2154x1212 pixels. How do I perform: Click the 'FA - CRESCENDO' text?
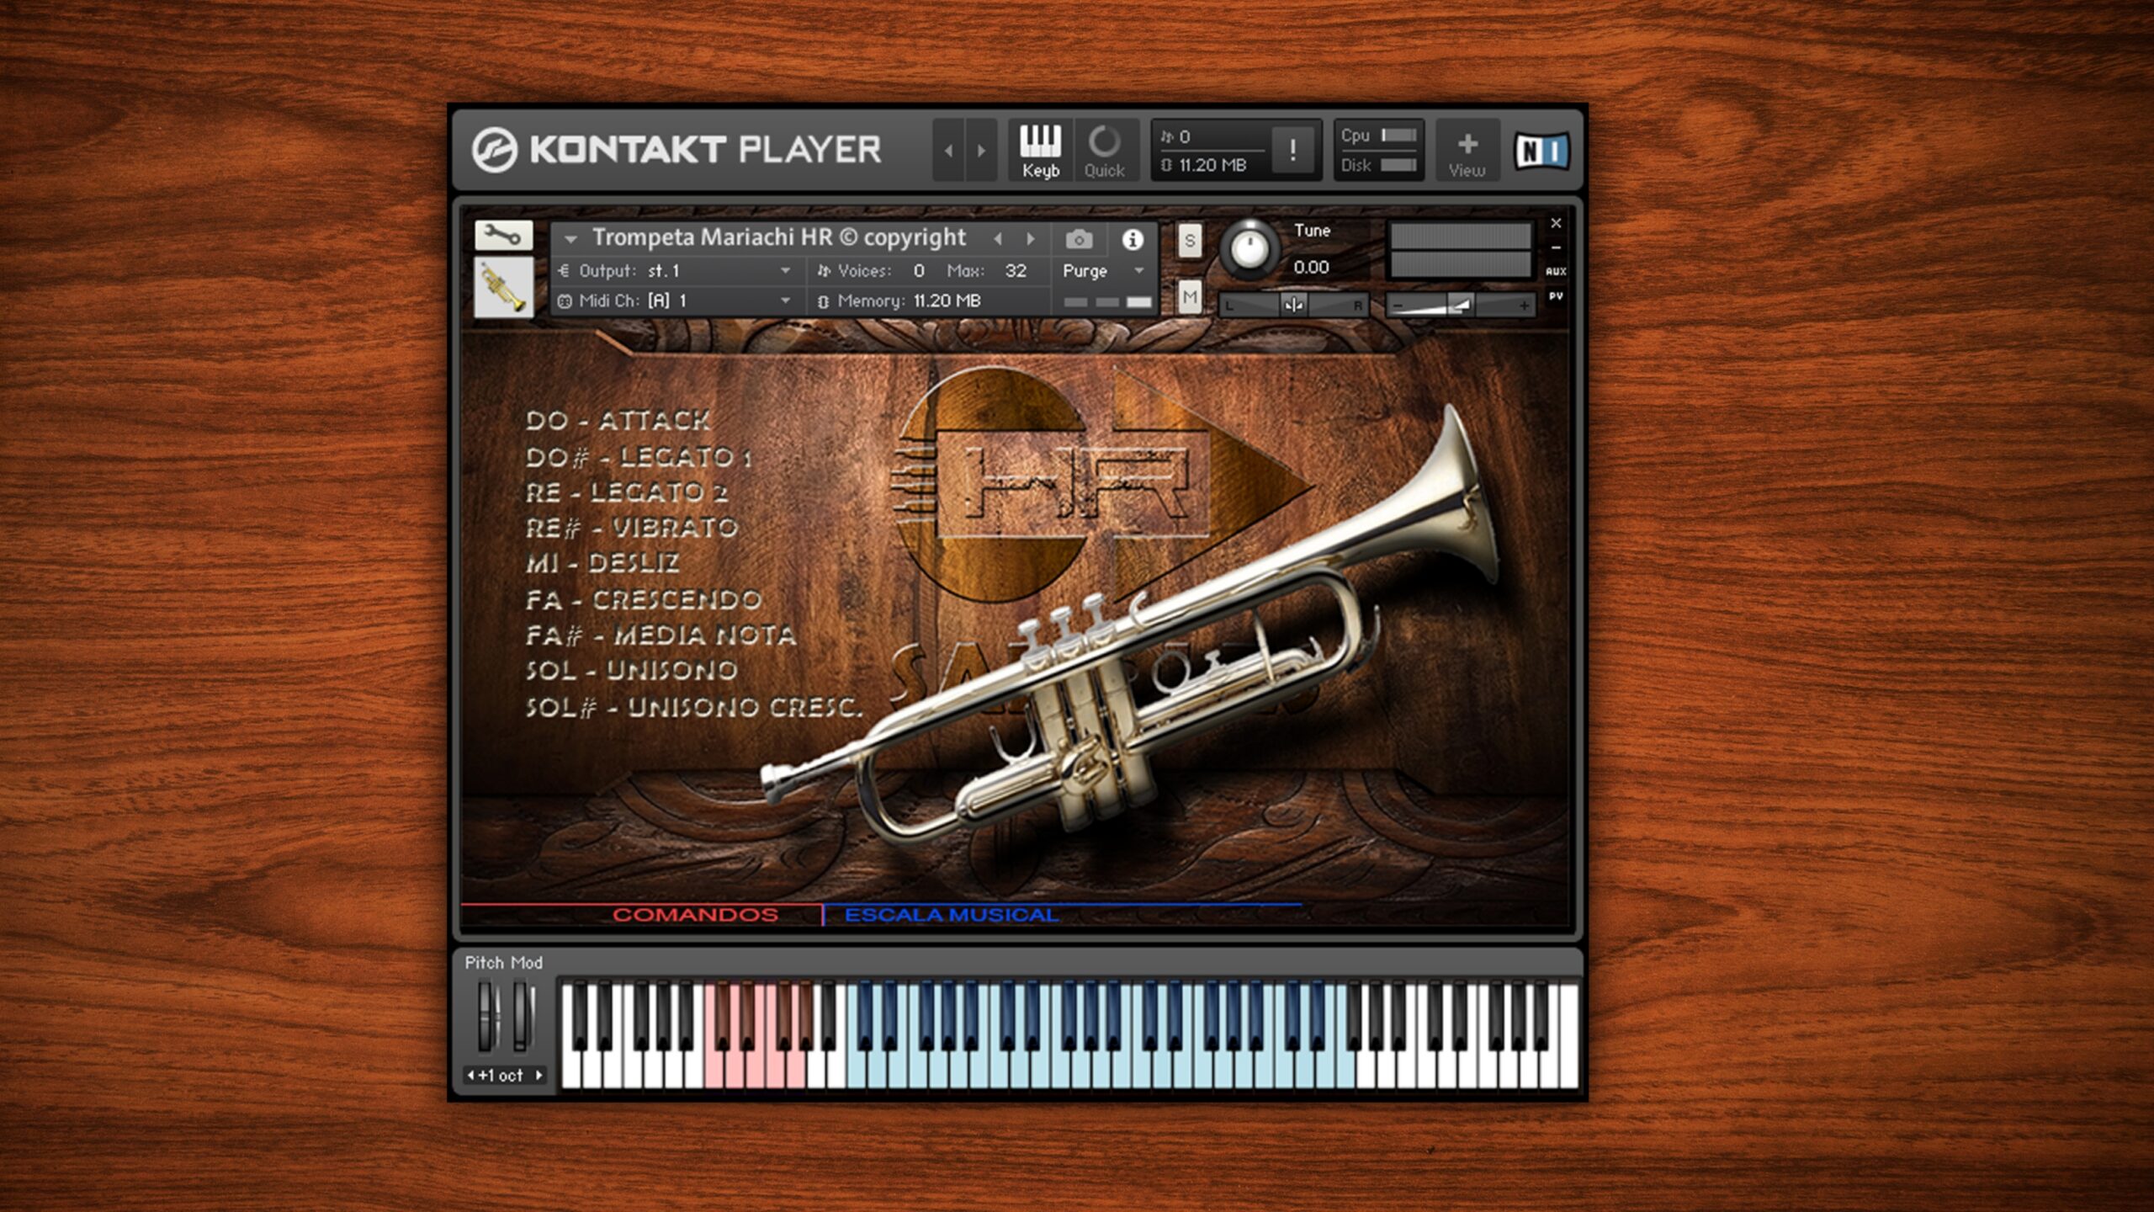tap(644, 600)
